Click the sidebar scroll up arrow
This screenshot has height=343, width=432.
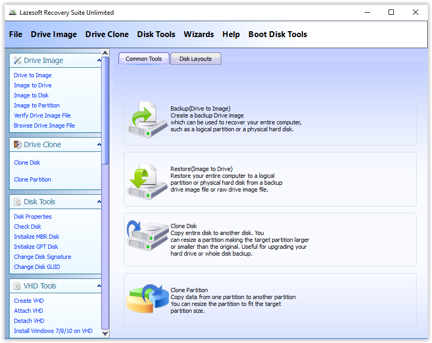click(x=105, y=52)
